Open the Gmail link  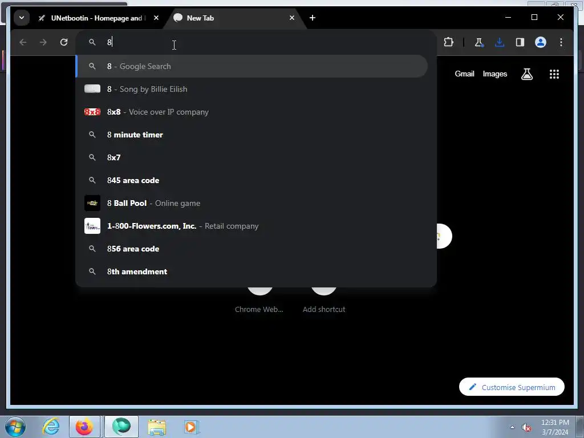pos(464,74)
